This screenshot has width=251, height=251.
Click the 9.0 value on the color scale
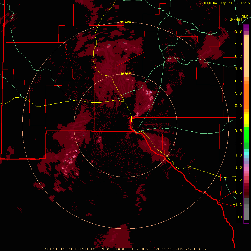[x=238, y=44]
